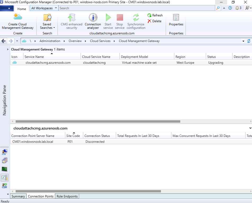Click the Disconnected status cell
This screenshot has height=203, width=252.
pos(95,141)
